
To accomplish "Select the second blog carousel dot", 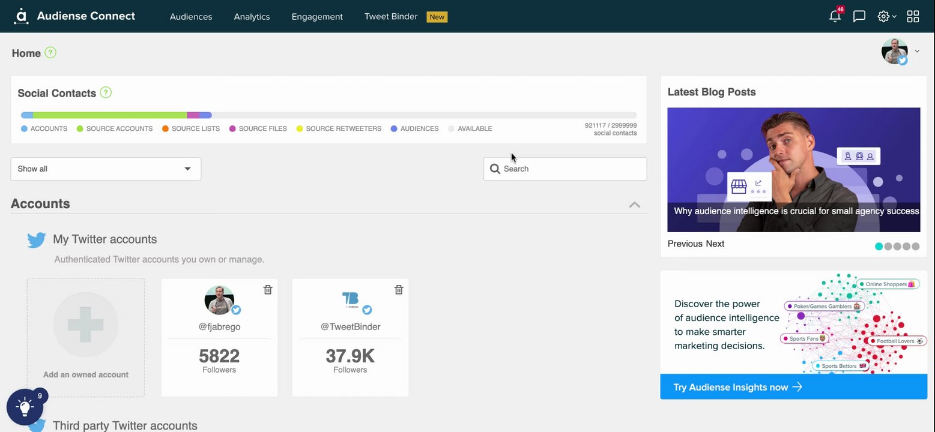I will (888, 246).
